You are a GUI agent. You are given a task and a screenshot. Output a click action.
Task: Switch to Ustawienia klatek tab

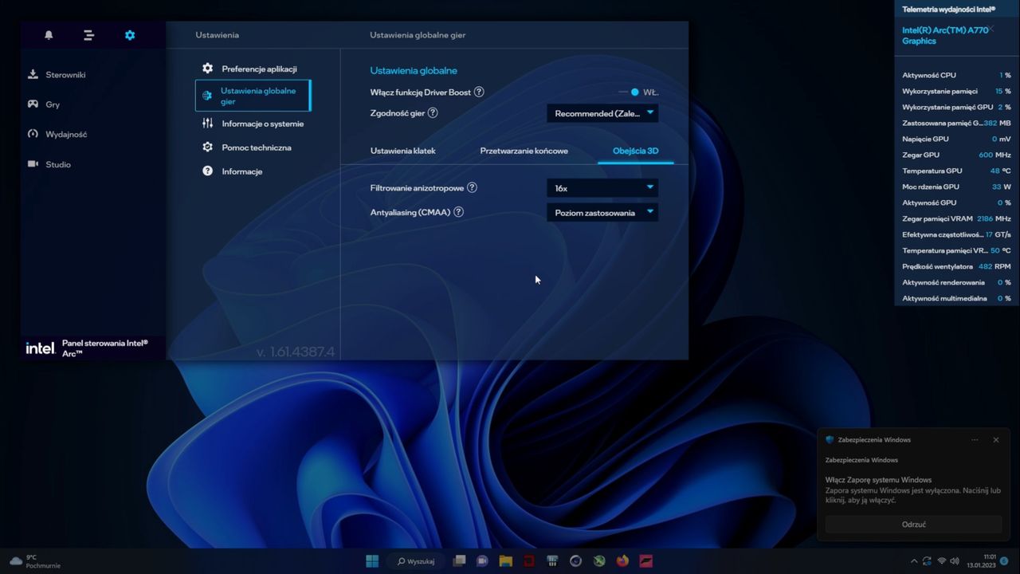point(403,151)
